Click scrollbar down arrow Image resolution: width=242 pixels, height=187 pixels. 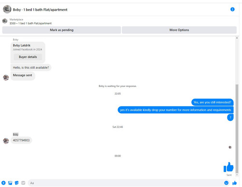[237, 175]
